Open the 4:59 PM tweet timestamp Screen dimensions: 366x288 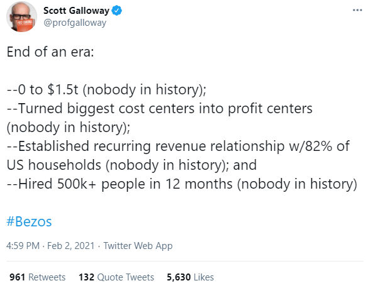pos(23,246)
